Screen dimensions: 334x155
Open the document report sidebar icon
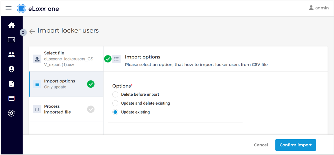coord(11,83)
